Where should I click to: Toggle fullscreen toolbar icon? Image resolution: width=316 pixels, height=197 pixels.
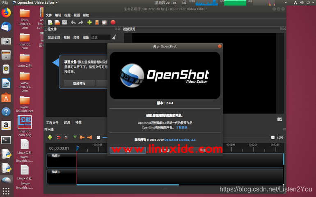click(x=104, y=23)
